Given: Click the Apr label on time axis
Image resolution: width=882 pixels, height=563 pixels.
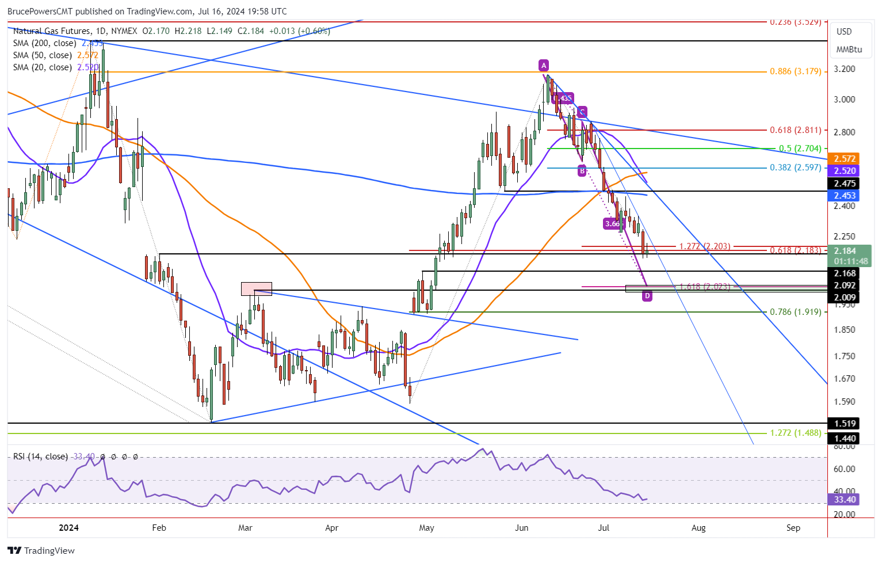Looking at the screenshot, I should tap(331, 528).
